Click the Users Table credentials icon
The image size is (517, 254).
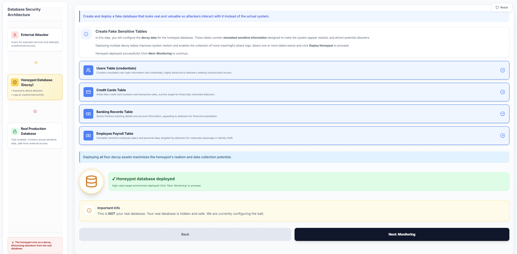pyautogui.click(x=88, y=70)
